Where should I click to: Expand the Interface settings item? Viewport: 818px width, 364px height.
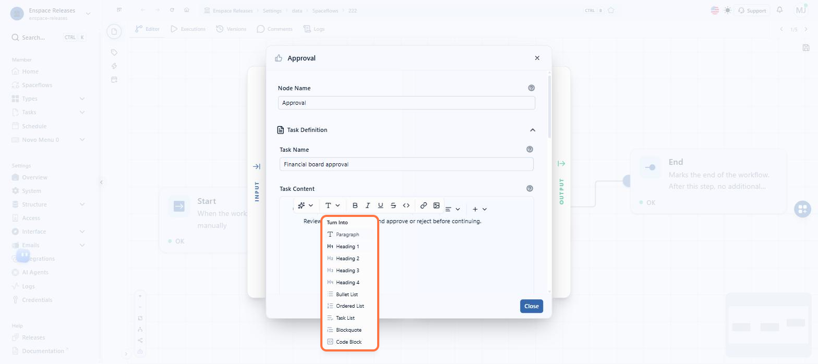point(82,232)
